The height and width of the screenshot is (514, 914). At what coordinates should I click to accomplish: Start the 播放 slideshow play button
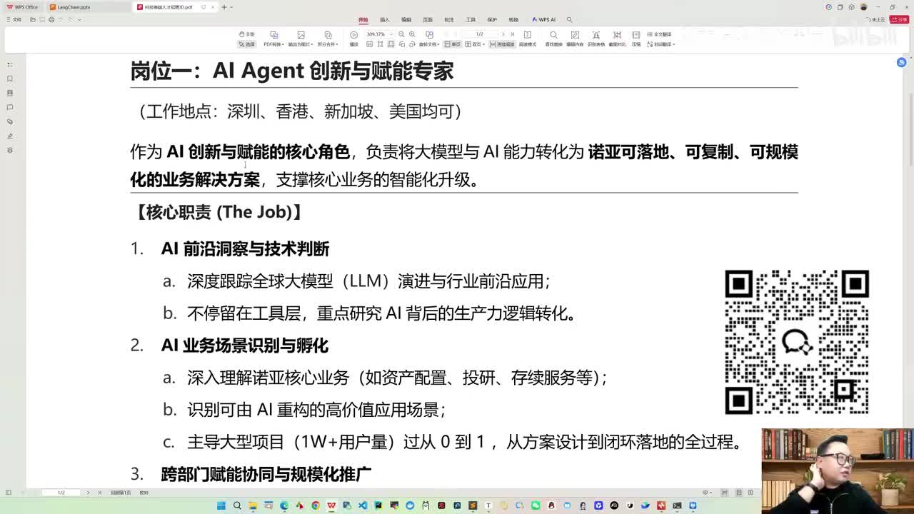click(x=353, y=39)
